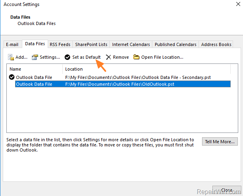Click the Tell Me More... button
Image resolution: width=243 pixels, height=196 pixels.
[220, 142]
